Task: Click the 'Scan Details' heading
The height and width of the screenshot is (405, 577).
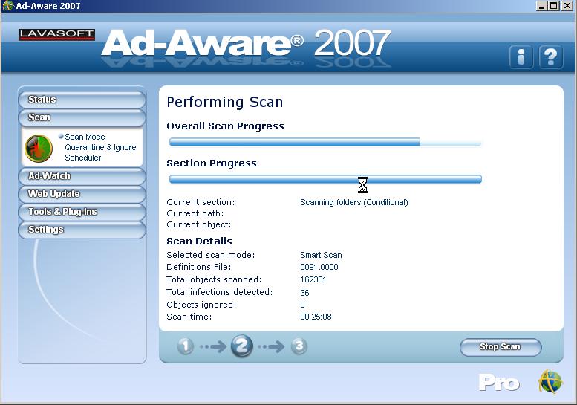Action: [x=200, y=242]
